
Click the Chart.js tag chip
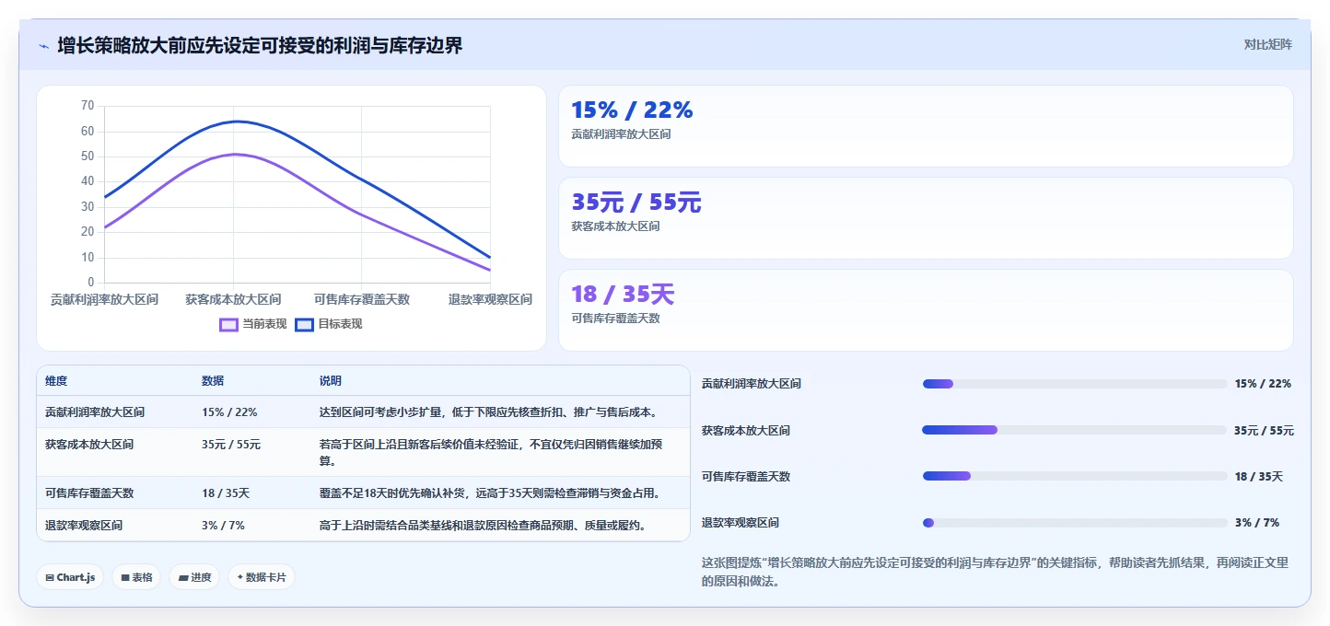71,577
